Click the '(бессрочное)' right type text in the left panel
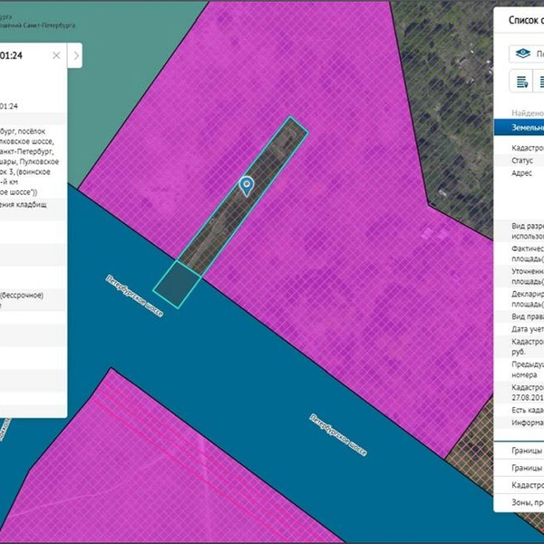This screenshot has height=544, width=544. point(22,296)
